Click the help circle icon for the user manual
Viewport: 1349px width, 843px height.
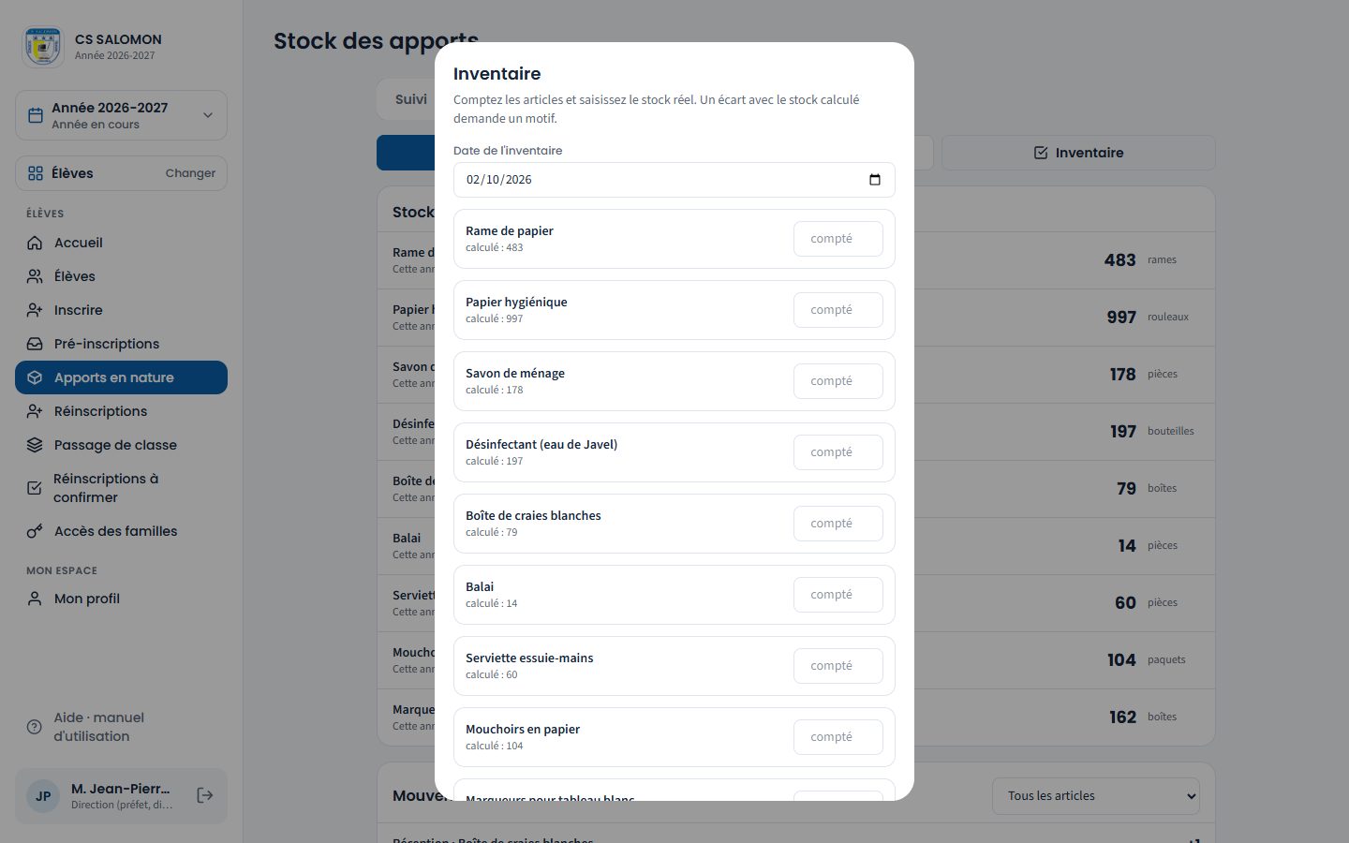pos(35,727)
